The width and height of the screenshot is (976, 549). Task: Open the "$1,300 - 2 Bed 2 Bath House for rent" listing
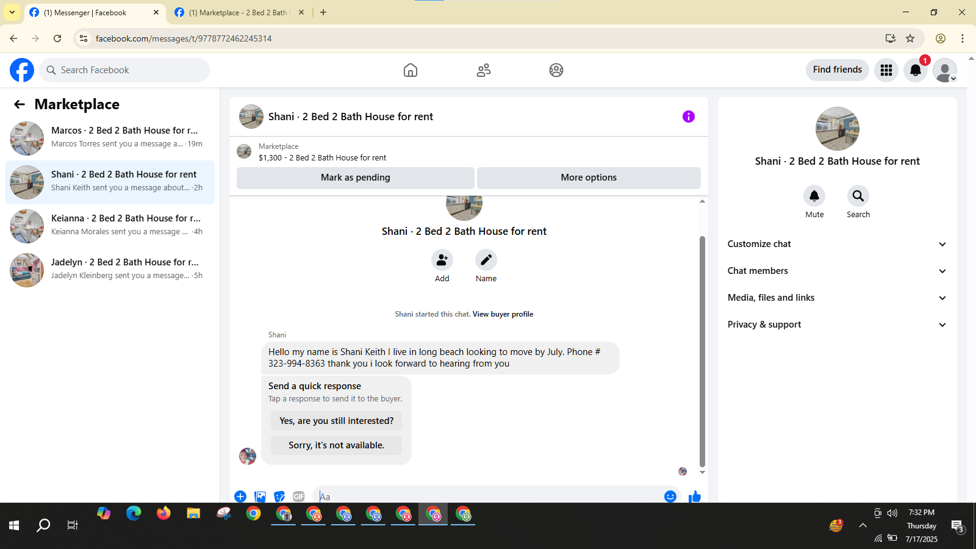click(x=322, y=157)
